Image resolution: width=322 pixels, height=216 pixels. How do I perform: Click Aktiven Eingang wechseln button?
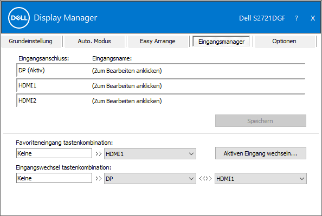click(x=260, y=153)
